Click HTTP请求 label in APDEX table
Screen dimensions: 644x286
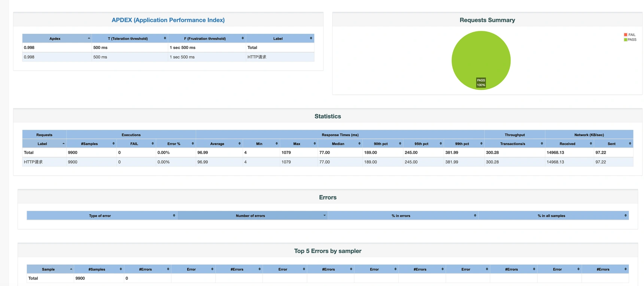[257, 57]
